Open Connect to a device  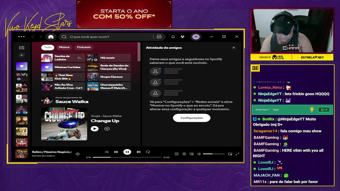[192, 154]
